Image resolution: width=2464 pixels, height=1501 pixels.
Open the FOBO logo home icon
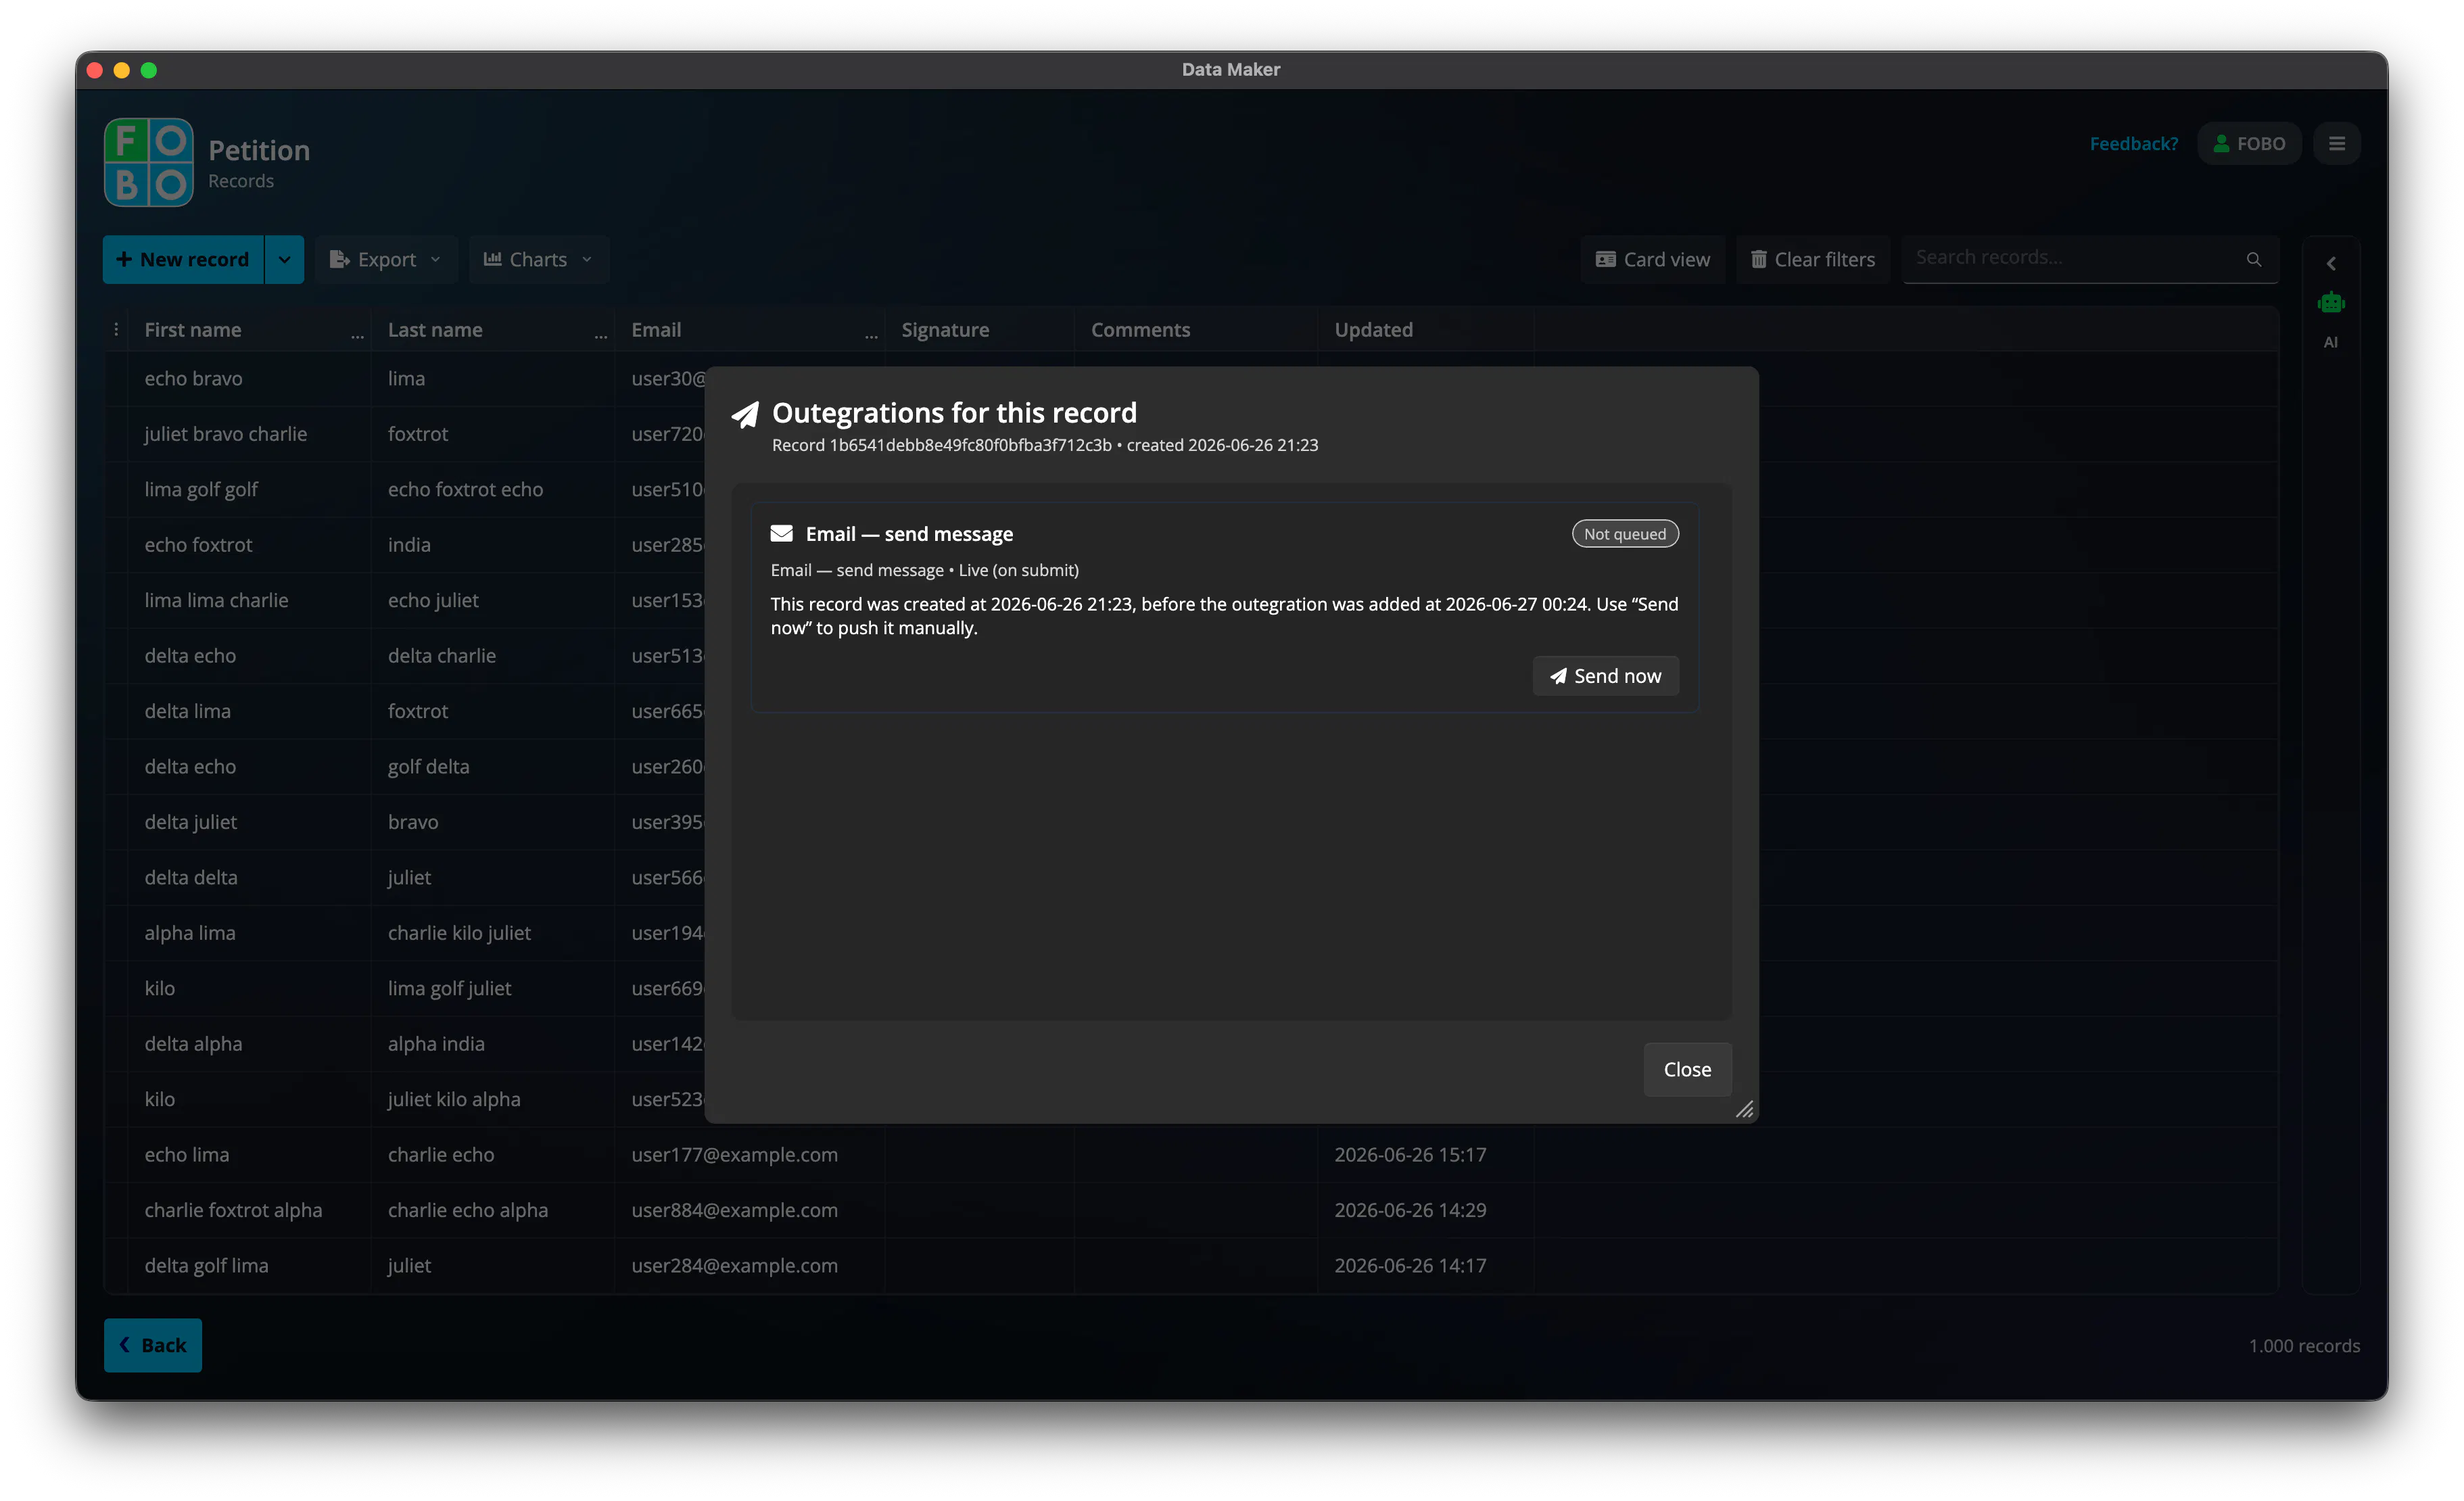click(149, 162)
